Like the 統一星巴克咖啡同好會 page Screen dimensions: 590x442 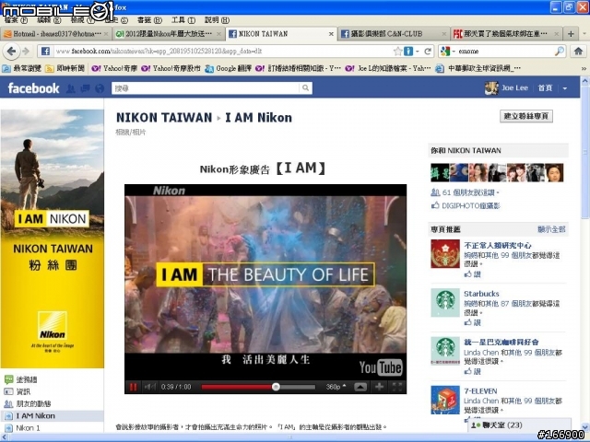coord(473,371)
